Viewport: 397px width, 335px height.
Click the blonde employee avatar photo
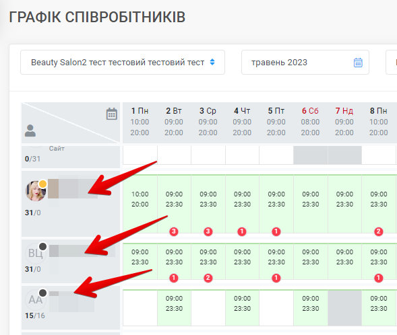click(36, 191)
